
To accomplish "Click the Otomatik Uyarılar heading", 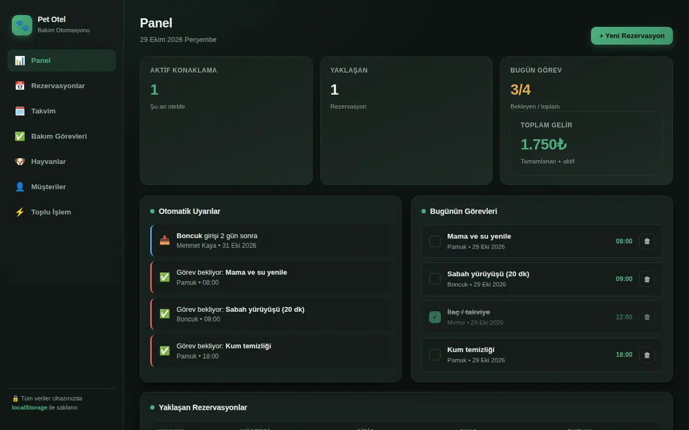I will pyautogui.click(x=189, y=212).
